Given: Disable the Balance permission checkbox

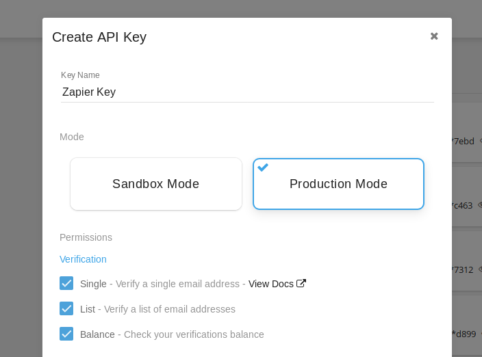Looking at the screenshot, I should tap(66, 334).
